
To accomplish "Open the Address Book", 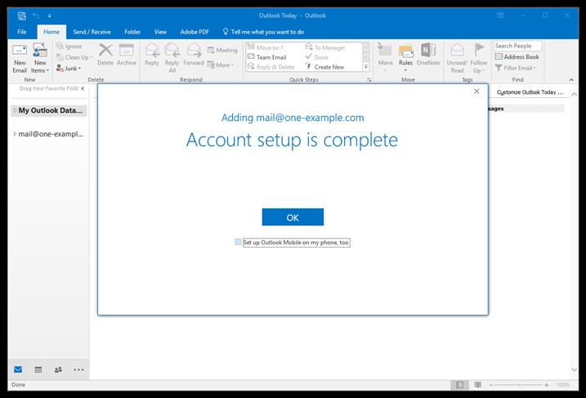I will [x=517, y=57].
